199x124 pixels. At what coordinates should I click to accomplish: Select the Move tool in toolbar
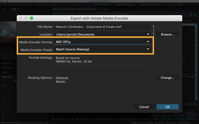coord(49,5)
